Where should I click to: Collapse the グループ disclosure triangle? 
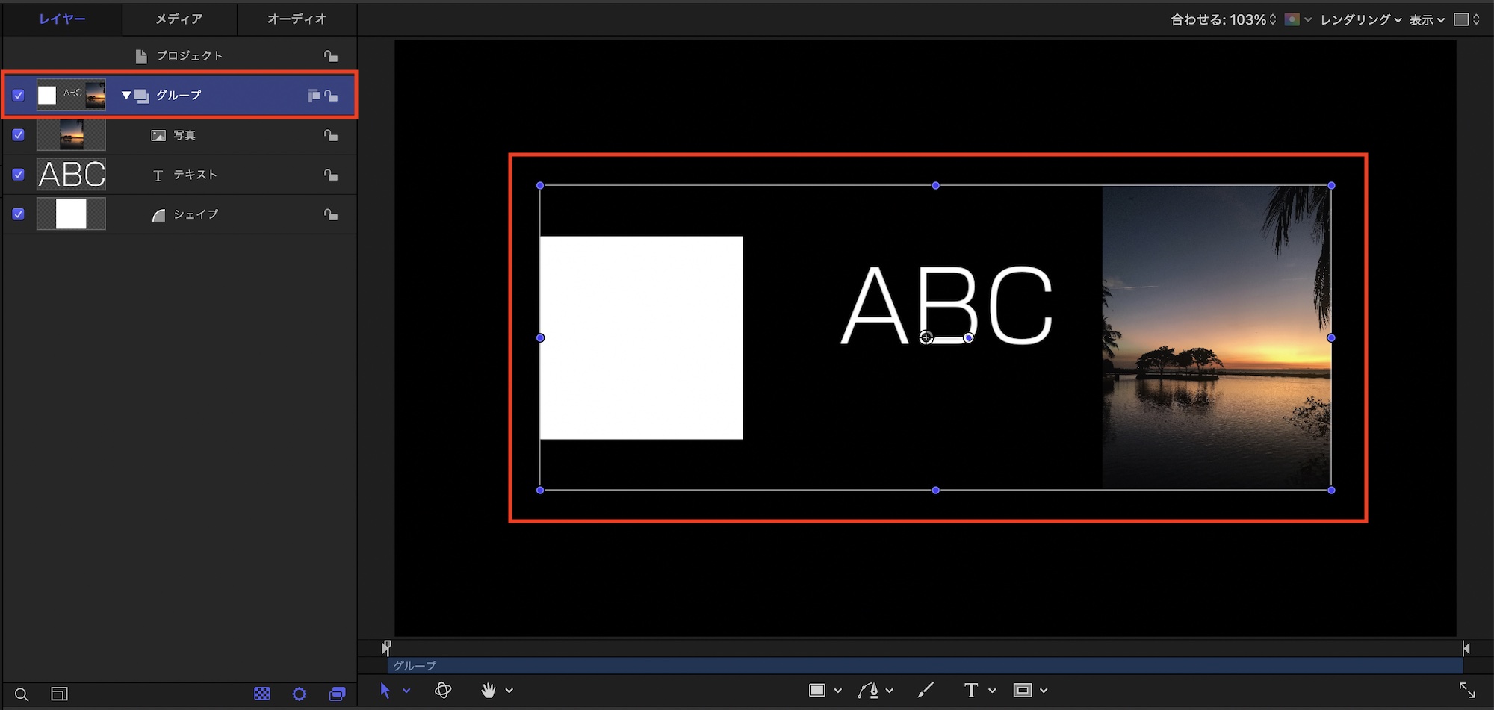click(126, 96)
